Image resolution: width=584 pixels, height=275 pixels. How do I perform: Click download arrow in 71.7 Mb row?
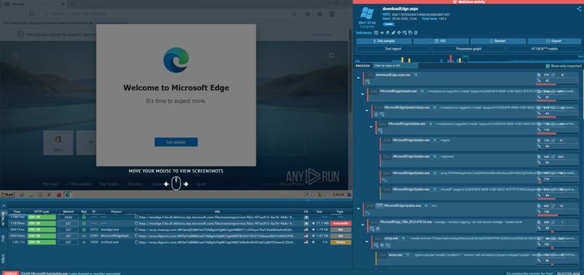click(x=313, y=223)
